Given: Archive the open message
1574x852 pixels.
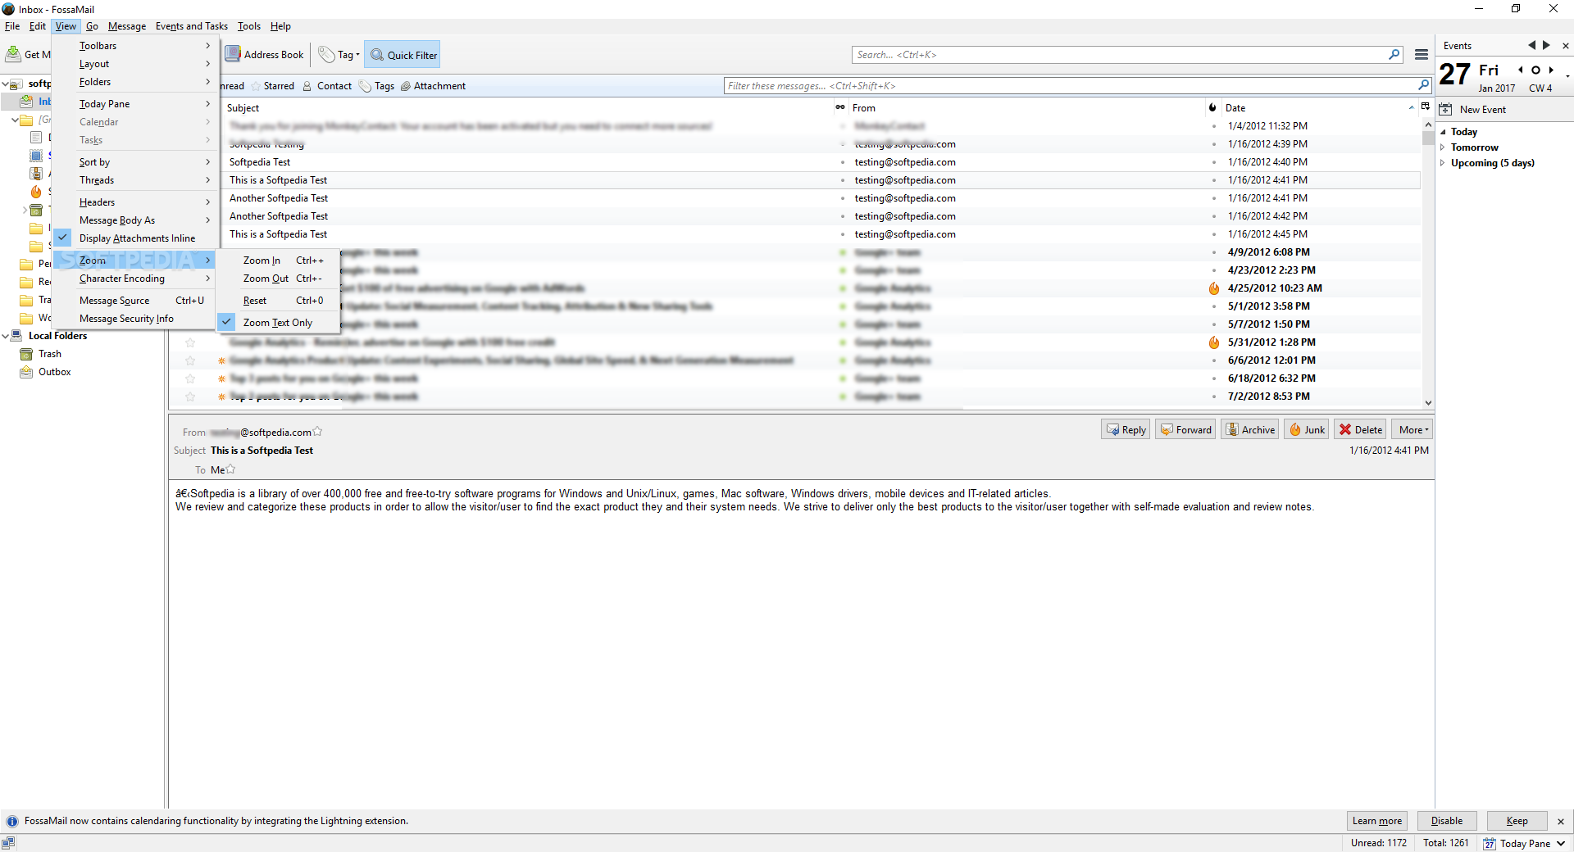Looking at the screenshot, I should click(1250, 429).
